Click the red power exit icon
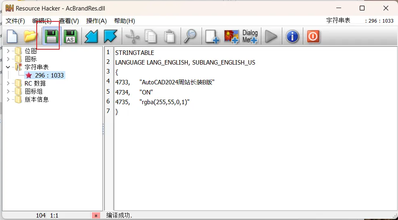 [x=313, y=37]
